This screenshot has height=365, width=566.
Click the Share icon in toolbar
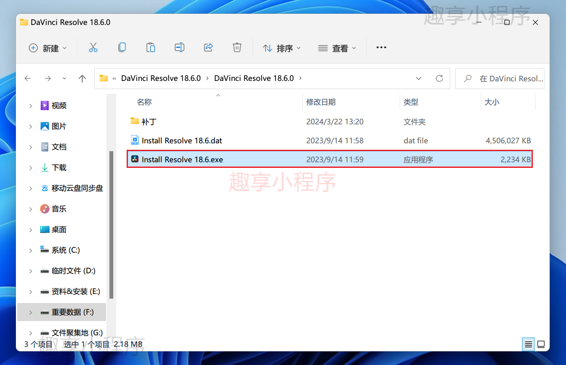[208, 48]
